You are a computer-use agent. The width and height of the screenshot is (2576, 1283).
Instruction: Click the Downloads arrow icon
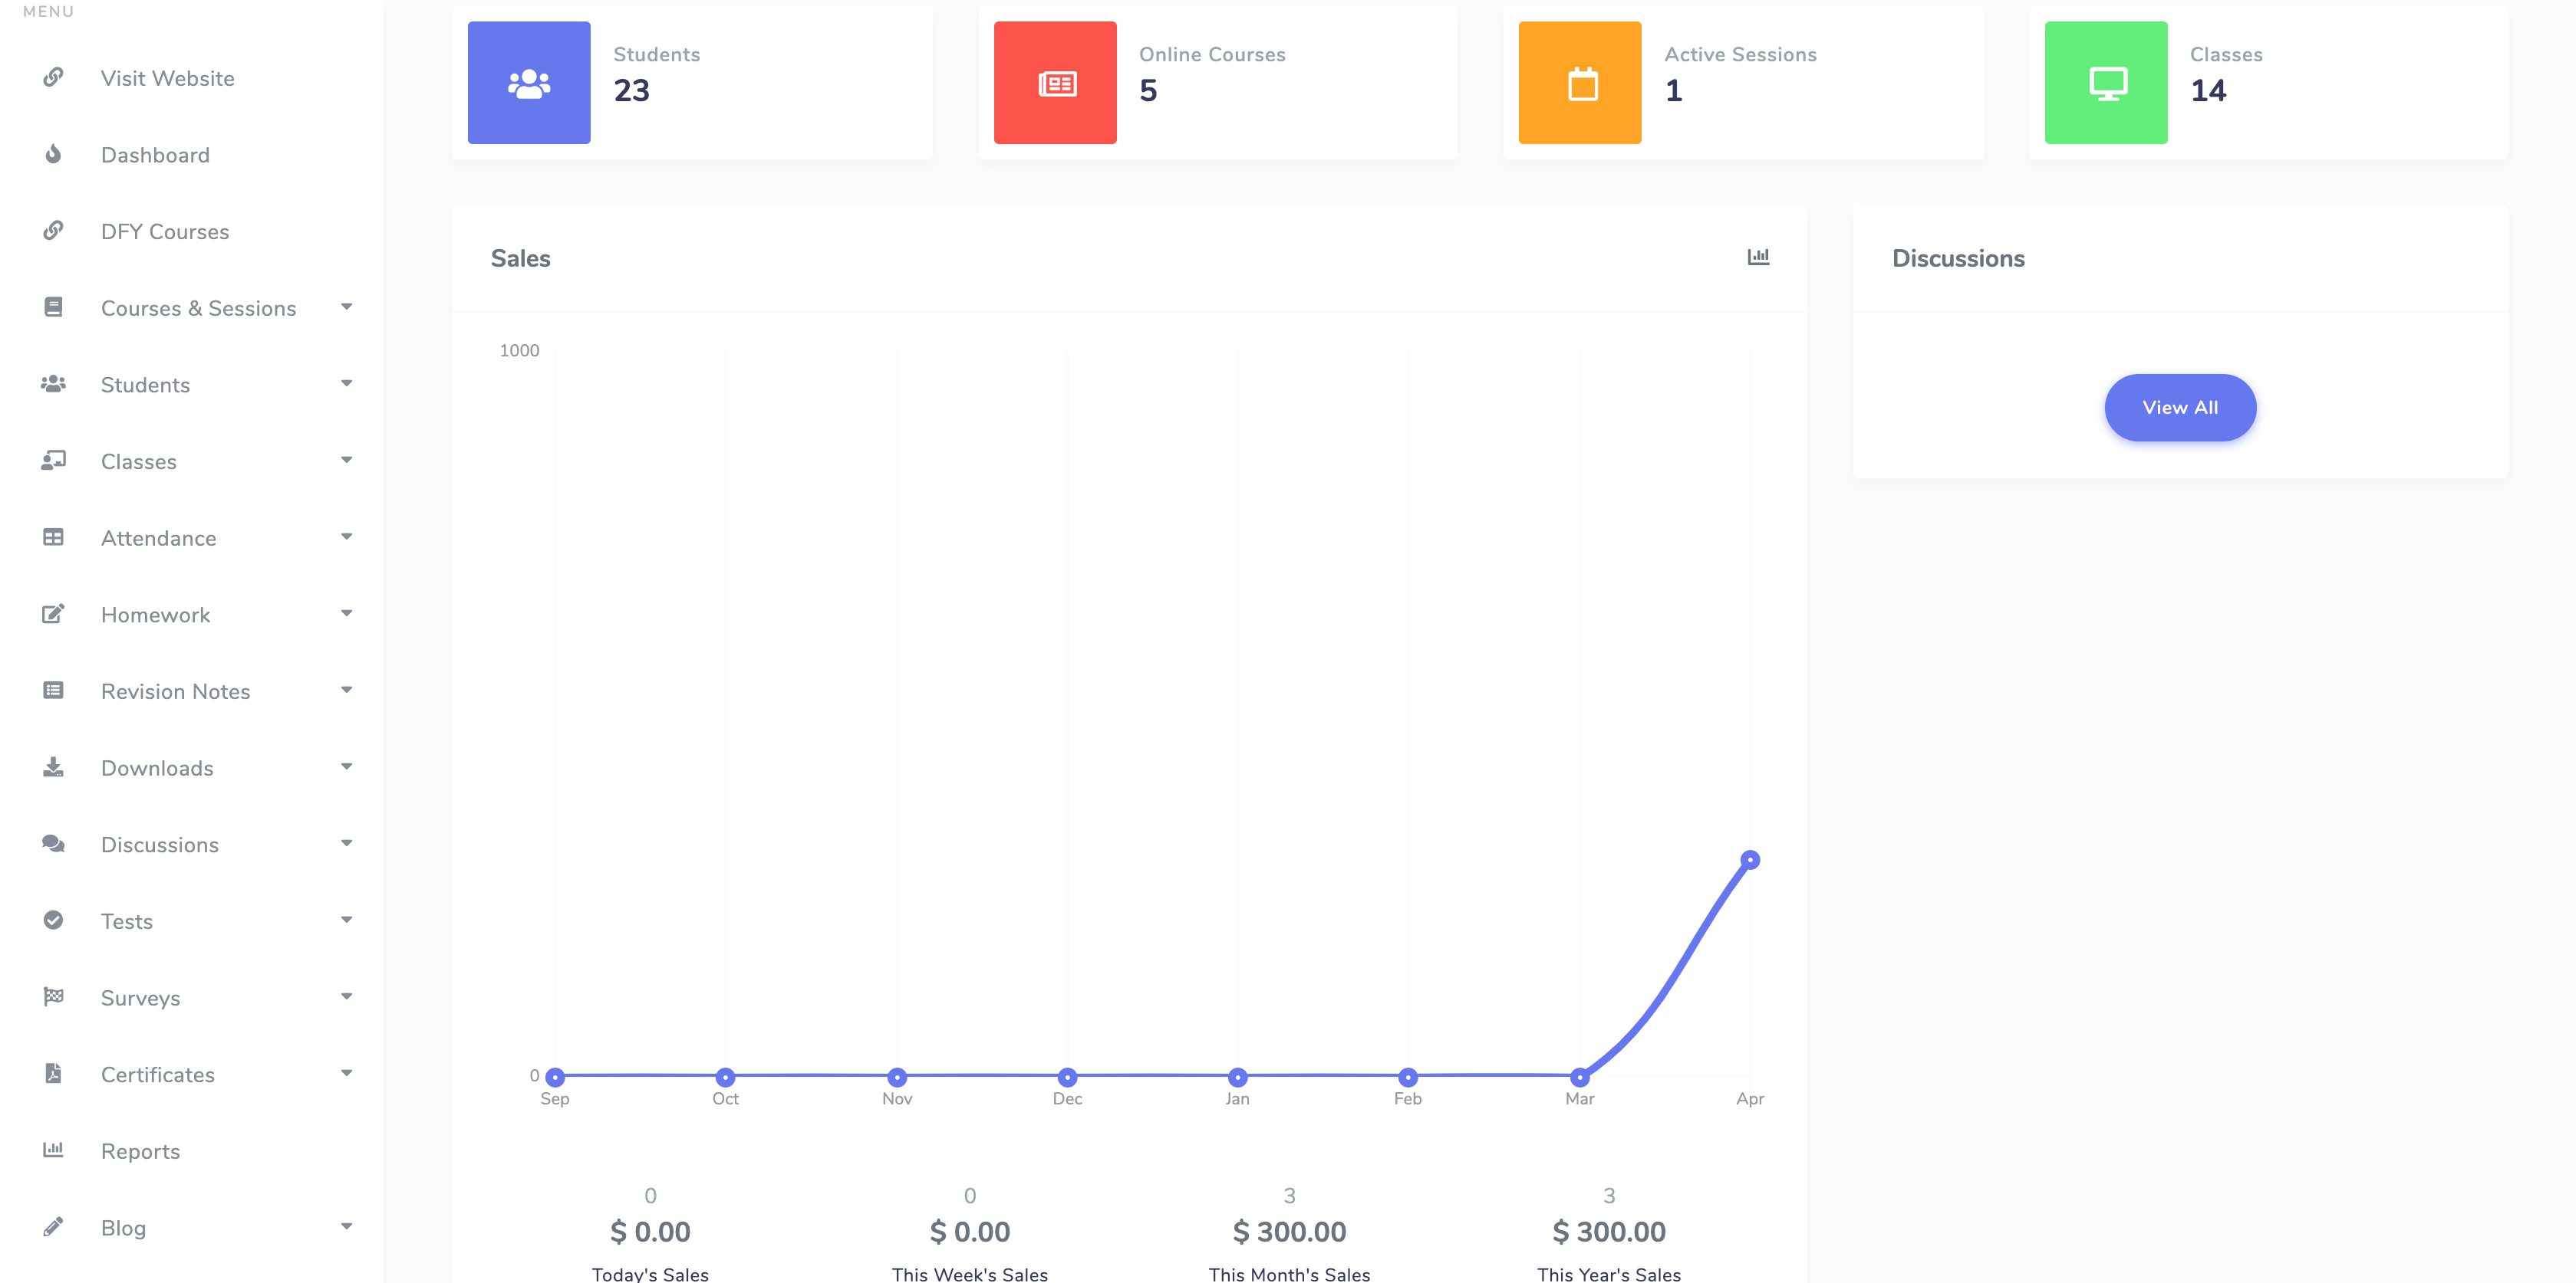pyautogui.click(x=53, y=767)
